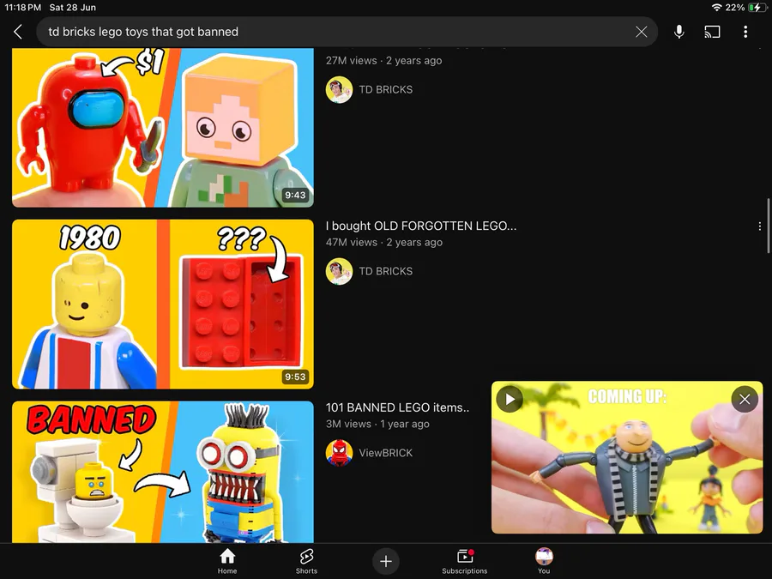772x579 pixels.
Task: Tap the back arrow beside search bar
Action: [x=18, y=32]
